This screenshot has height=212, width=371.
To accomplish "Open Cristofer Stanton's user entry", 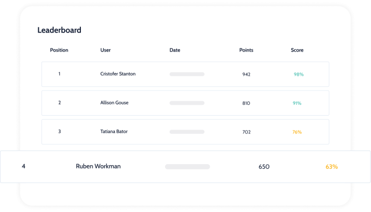I will (118, 74).
